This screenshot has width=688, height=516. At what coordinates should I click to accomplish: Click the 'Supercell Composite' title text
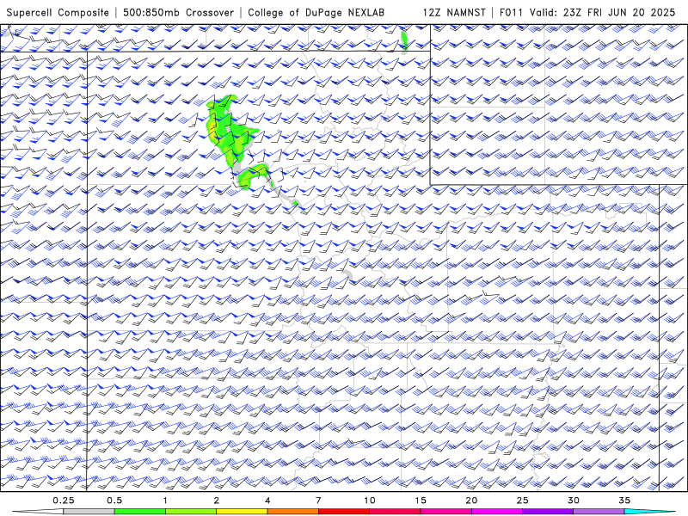[x=58, y=12]
